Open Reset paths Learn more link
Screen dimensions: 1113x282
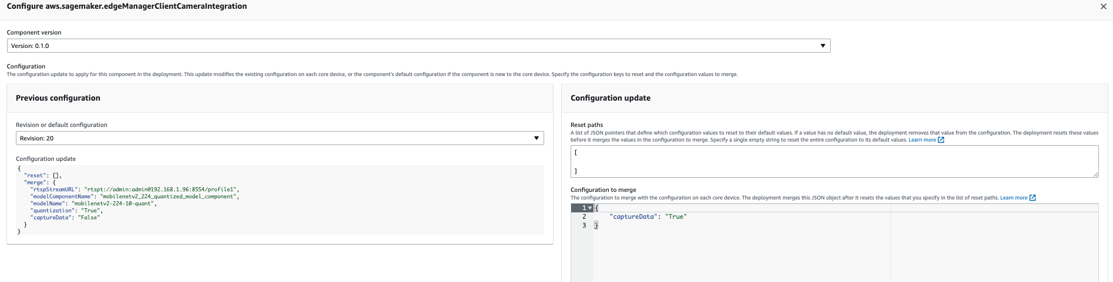point(922,140)
